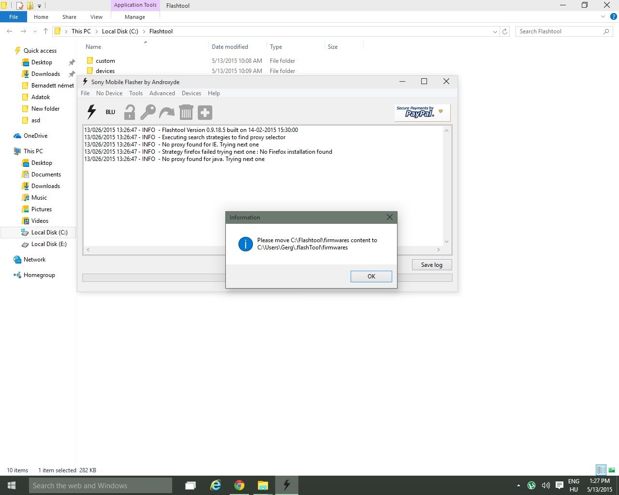Open Music under This PC

[39, 198]
